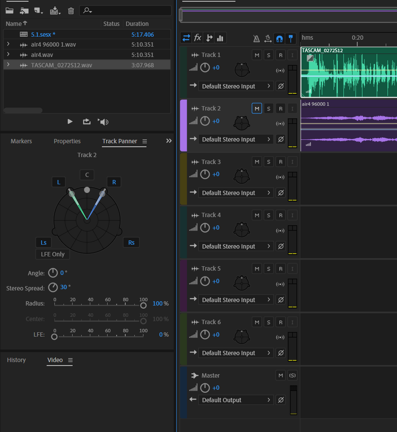The width and height of the screenshot is (397, 432).
Task: Click the Open File folder icon
Action: pyautogui.click(x=10, y=11)
